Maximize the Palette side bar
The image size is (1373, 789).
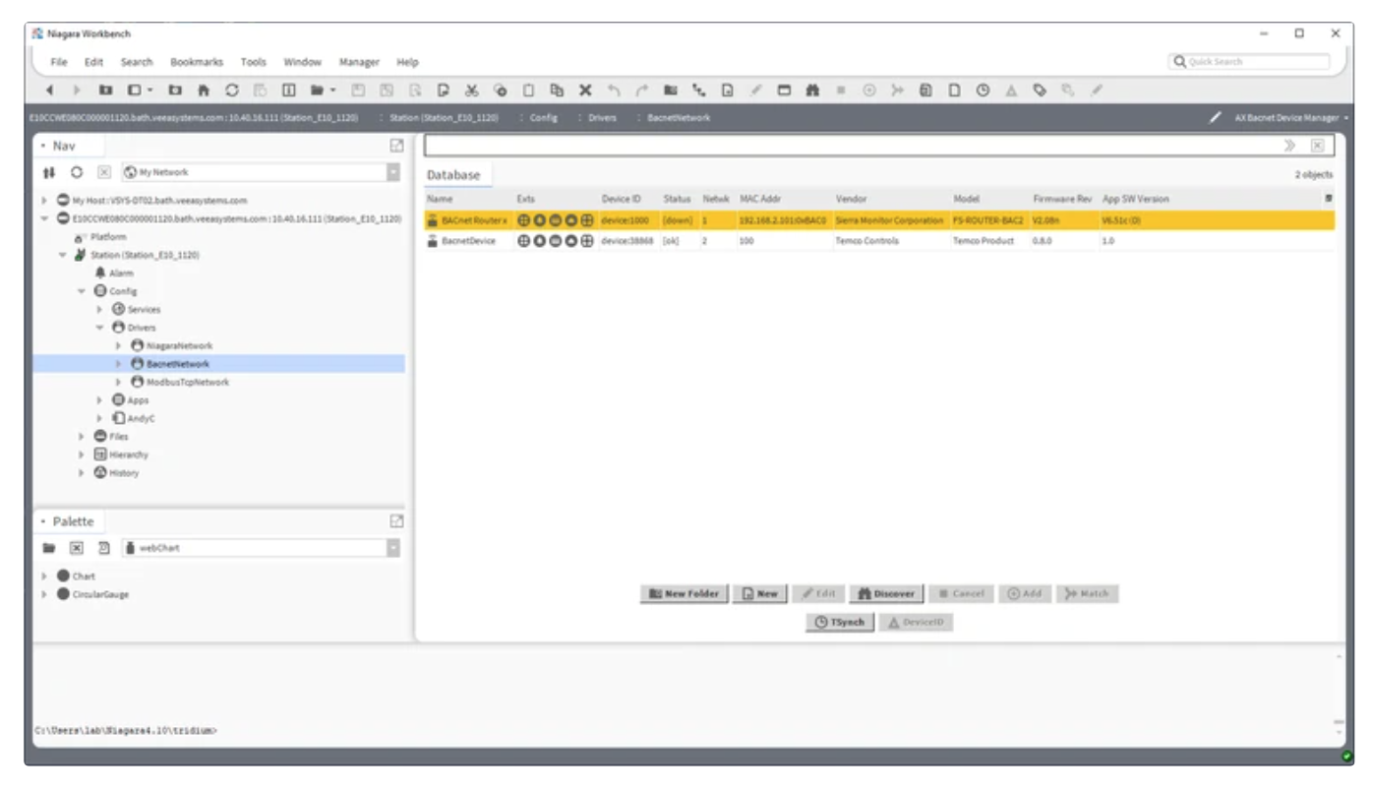click(396, 522)
